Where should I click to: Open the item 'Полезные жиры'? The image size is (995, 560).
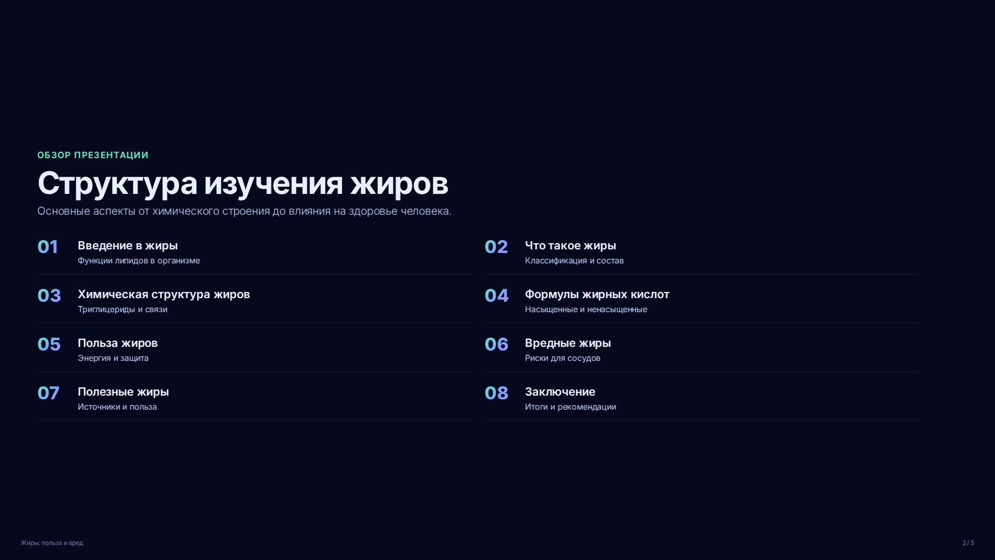pos(123,392)
